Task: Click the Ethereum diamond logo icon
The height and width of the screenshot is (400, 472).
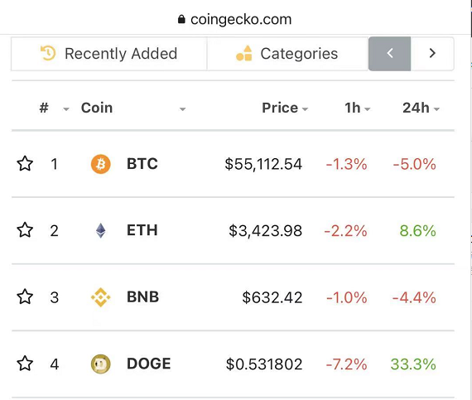Action: 100,230
